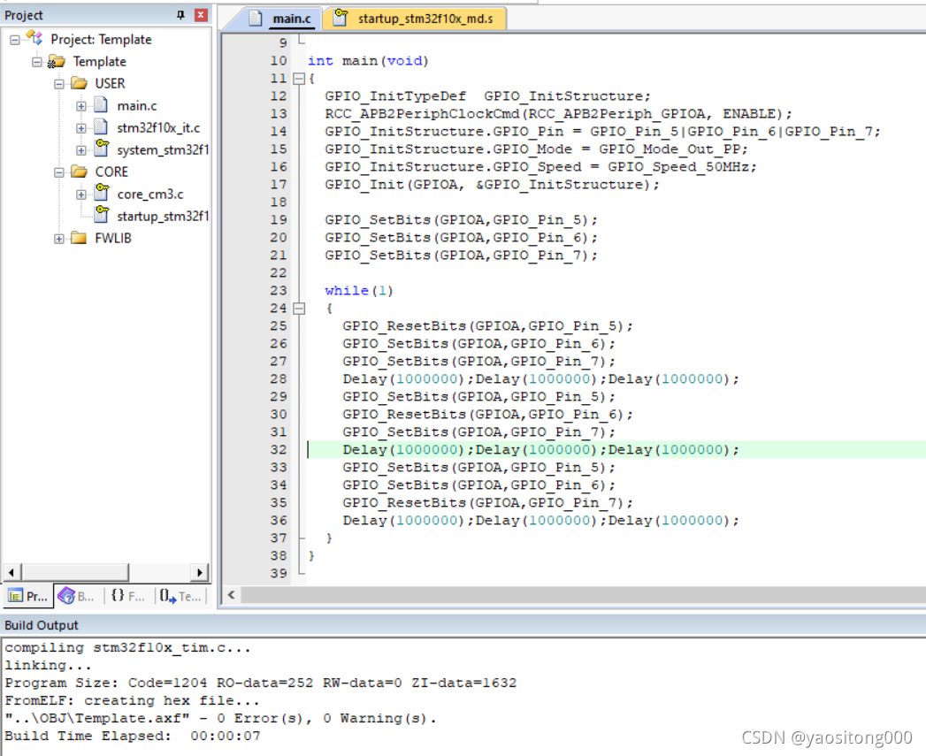Expand main.c includes in project tree
The image size is (926, 756).
click(80, 106)
